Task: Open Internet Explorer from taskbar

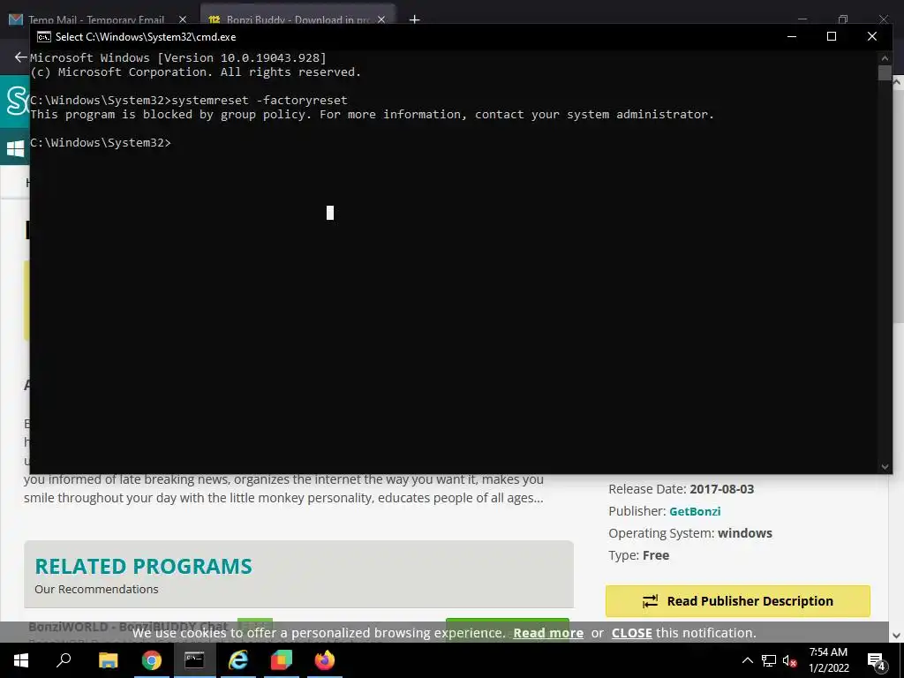Action: (237, 660)
